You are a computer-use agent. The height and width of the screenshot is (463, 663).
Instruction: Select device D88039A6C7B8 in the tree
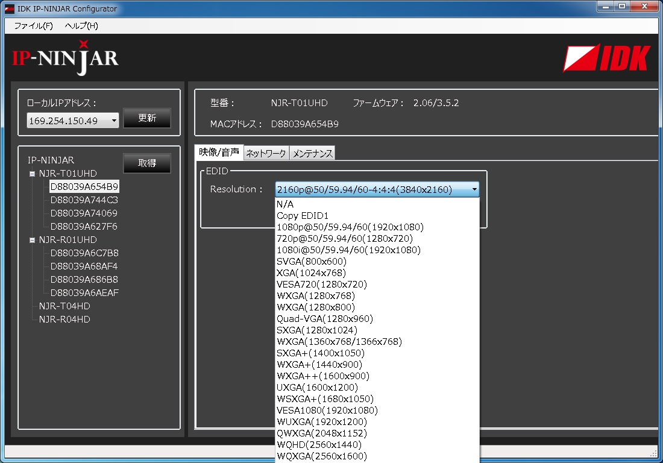click(84, 253)
